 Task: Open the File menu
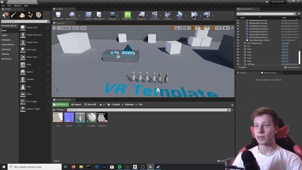(x=3, y=6)
